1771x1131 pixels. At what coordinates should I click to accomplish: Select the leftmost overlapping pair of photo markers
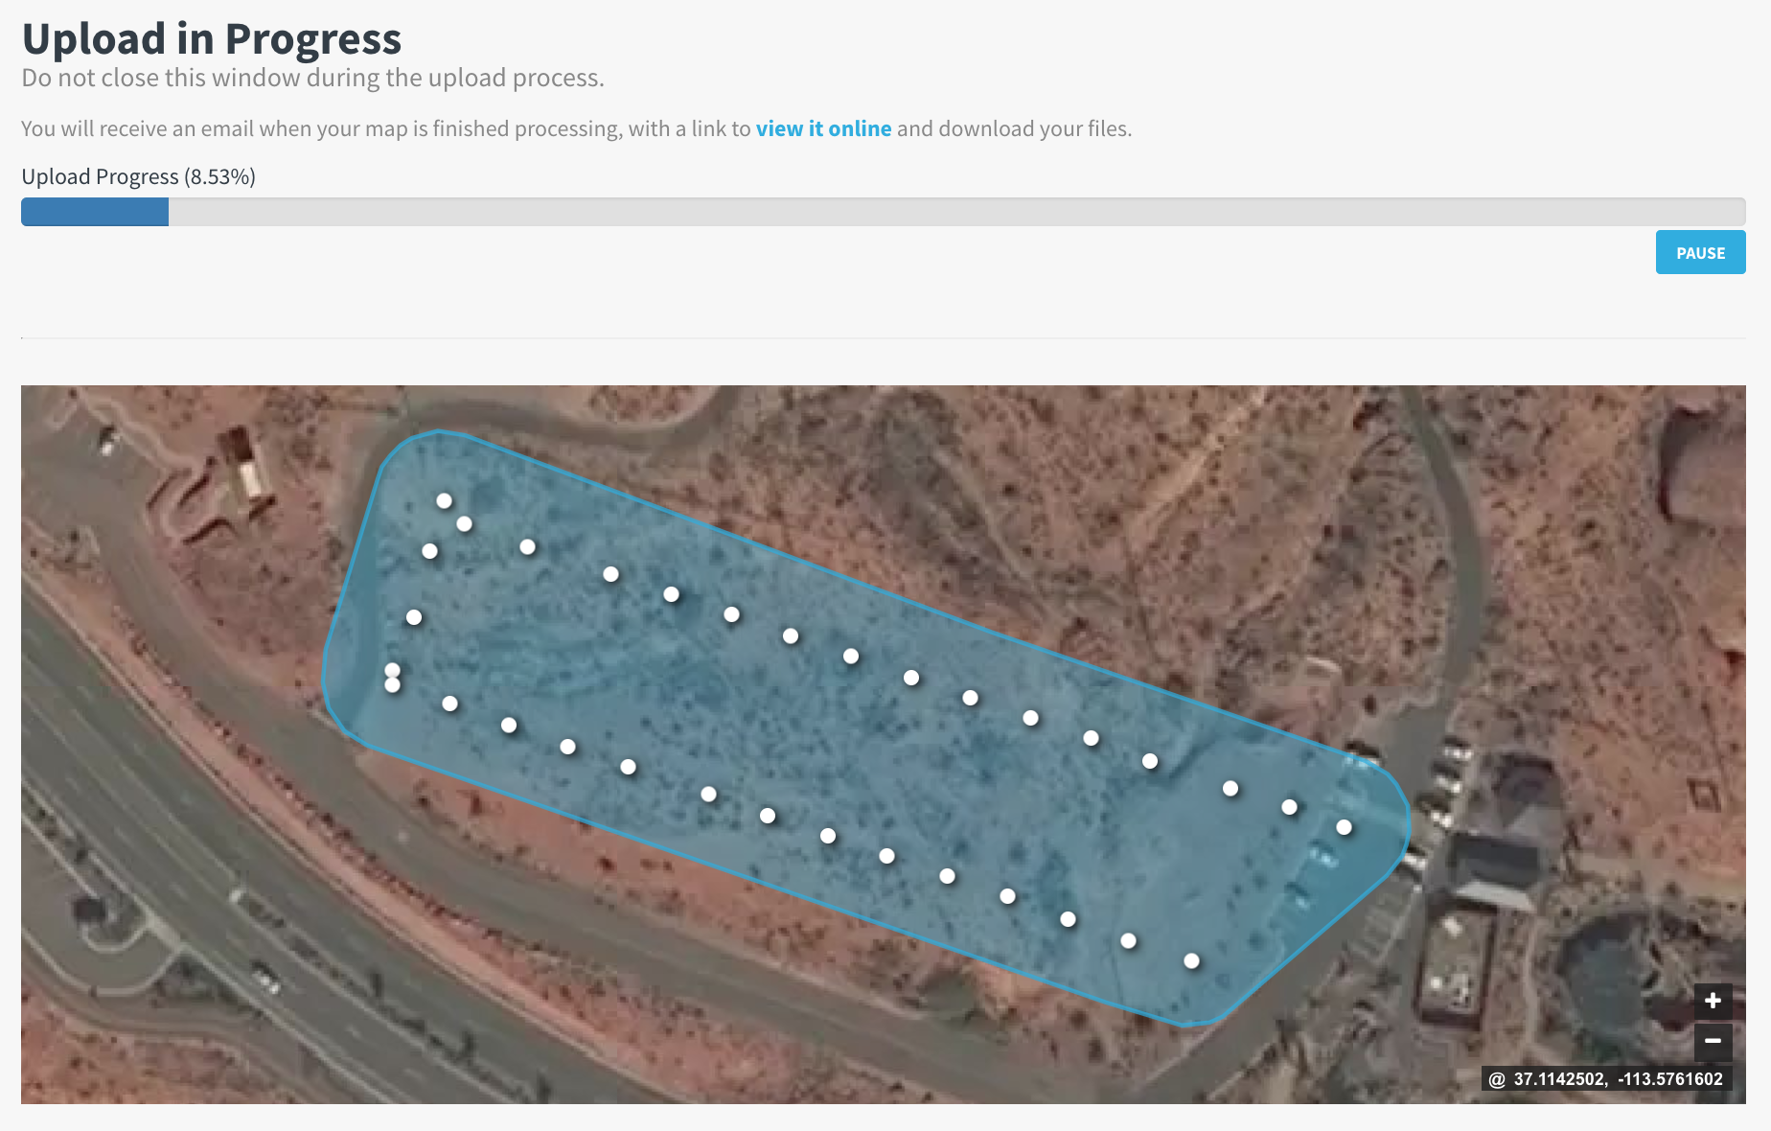click(x=392, y=678)
